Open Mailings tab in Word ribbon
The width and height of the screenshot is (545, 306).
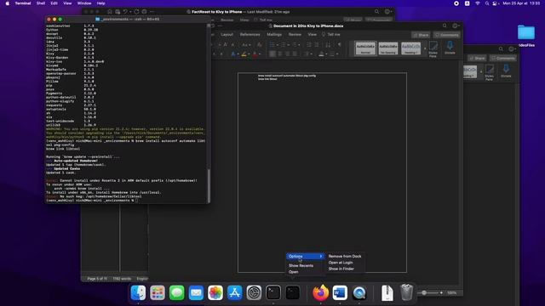click(274, 35)
